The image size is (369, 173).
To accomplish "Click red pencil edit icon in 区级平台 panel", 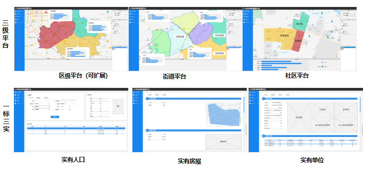I will 118,31.
